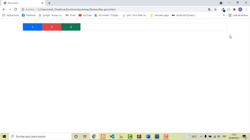The width and height of the screenshot is (250, 140).
Task: Open the orange Camtasia recorder taskbar icon
Action: (166, 136)
